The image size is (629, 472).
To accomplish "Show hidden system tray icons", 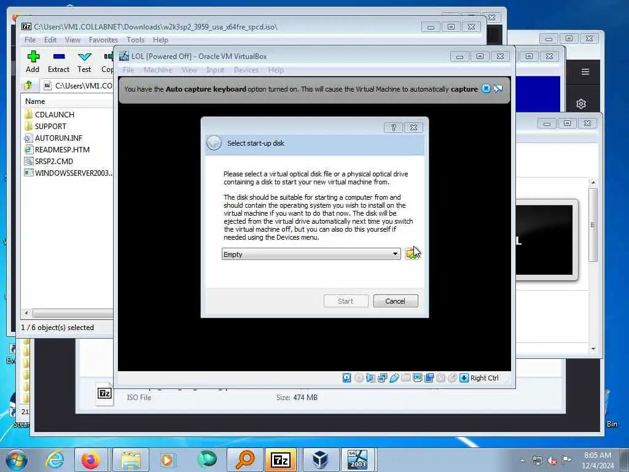I will click(x=522, y=460).
